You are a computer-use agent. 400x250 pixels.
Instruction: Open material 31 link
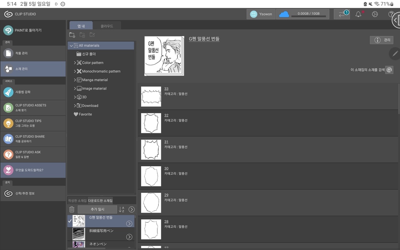pyautogui.click(x=166, y=142)
